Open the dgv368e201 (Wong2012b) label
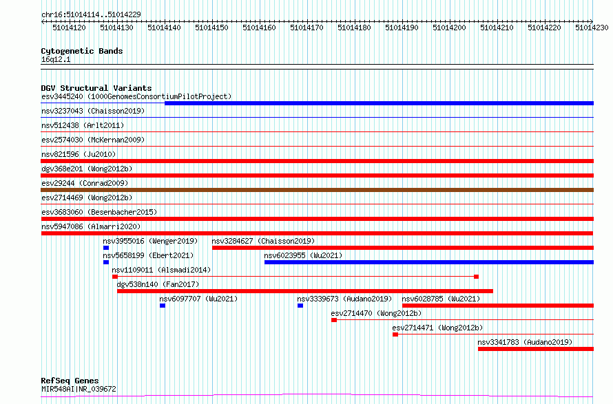 [87, 169]
